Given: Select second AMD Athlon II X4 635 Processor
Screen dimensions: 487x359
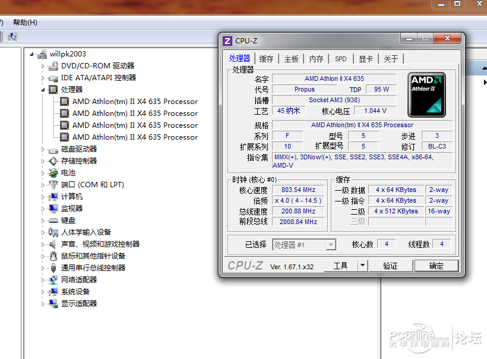Looking at the screenshot, I should pos(135,114).
